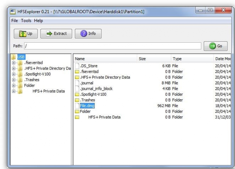
Task: Select the File.dmg entry
Action: tap(87, 106)
